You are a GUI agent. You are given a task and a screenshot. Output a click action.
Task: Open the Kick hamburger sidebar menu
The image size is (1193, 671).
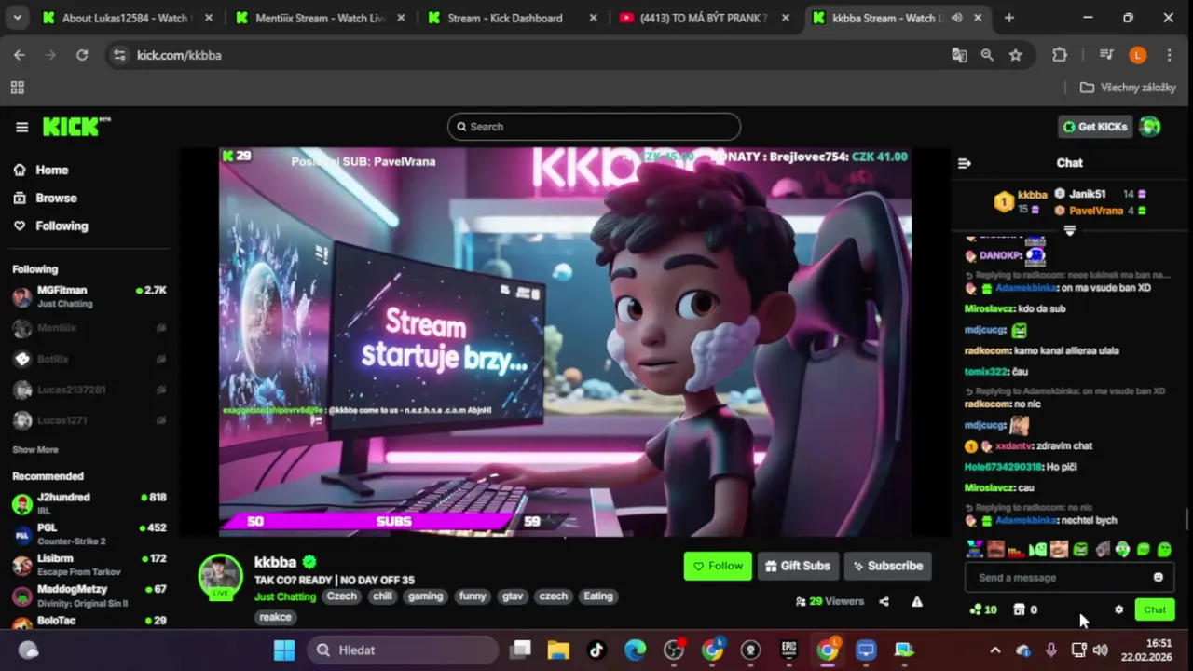tap(21, 127)
